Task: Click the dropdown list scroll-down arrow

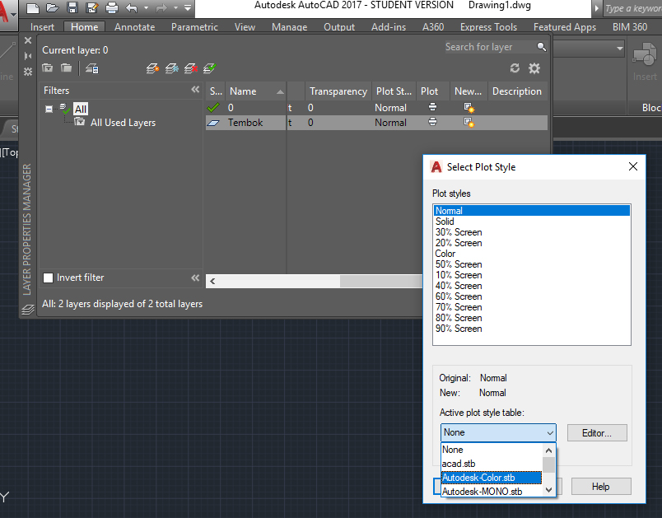Action: pyautogui.click(x=548, y=490)
